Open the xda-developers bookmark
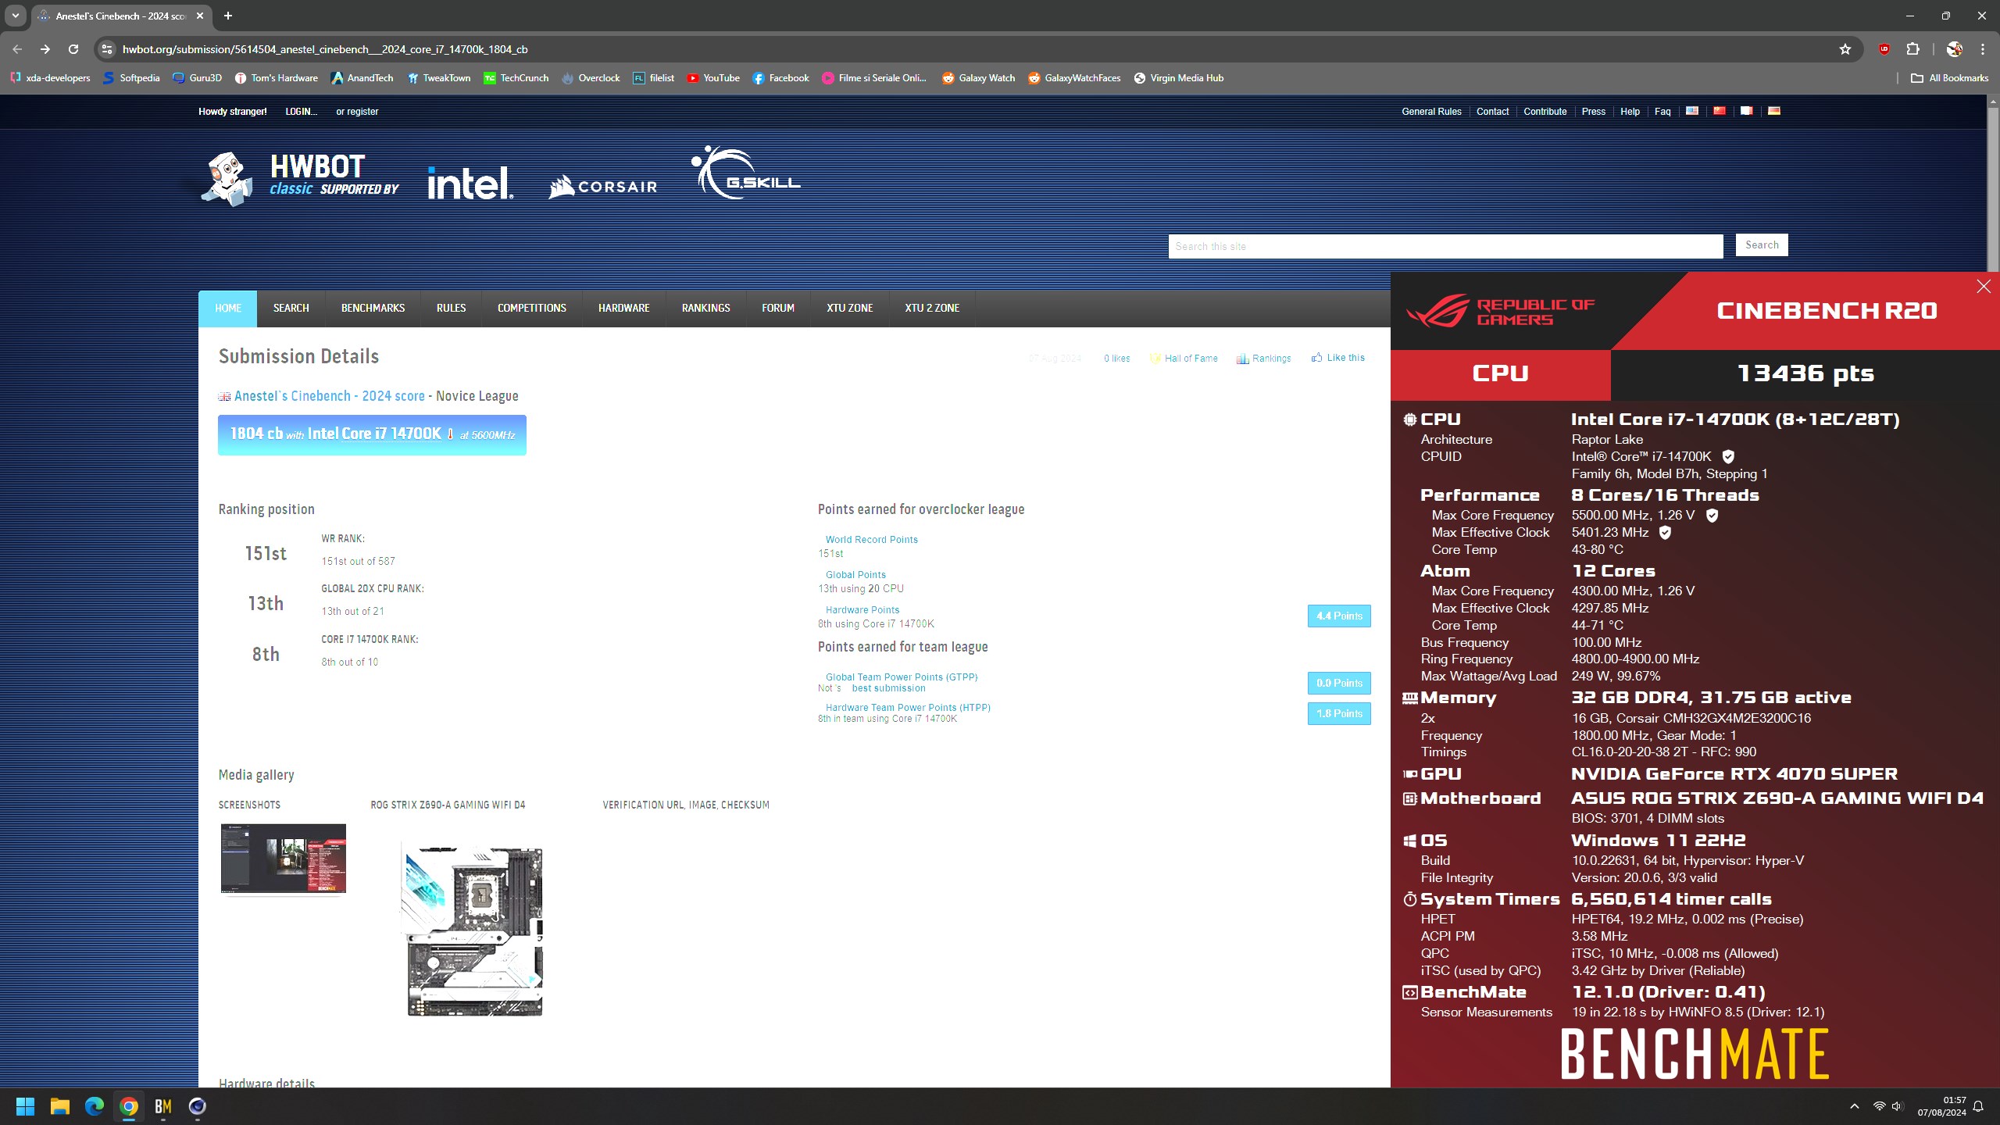Viewport: 2000px width, 1125px height. point(50,78)
